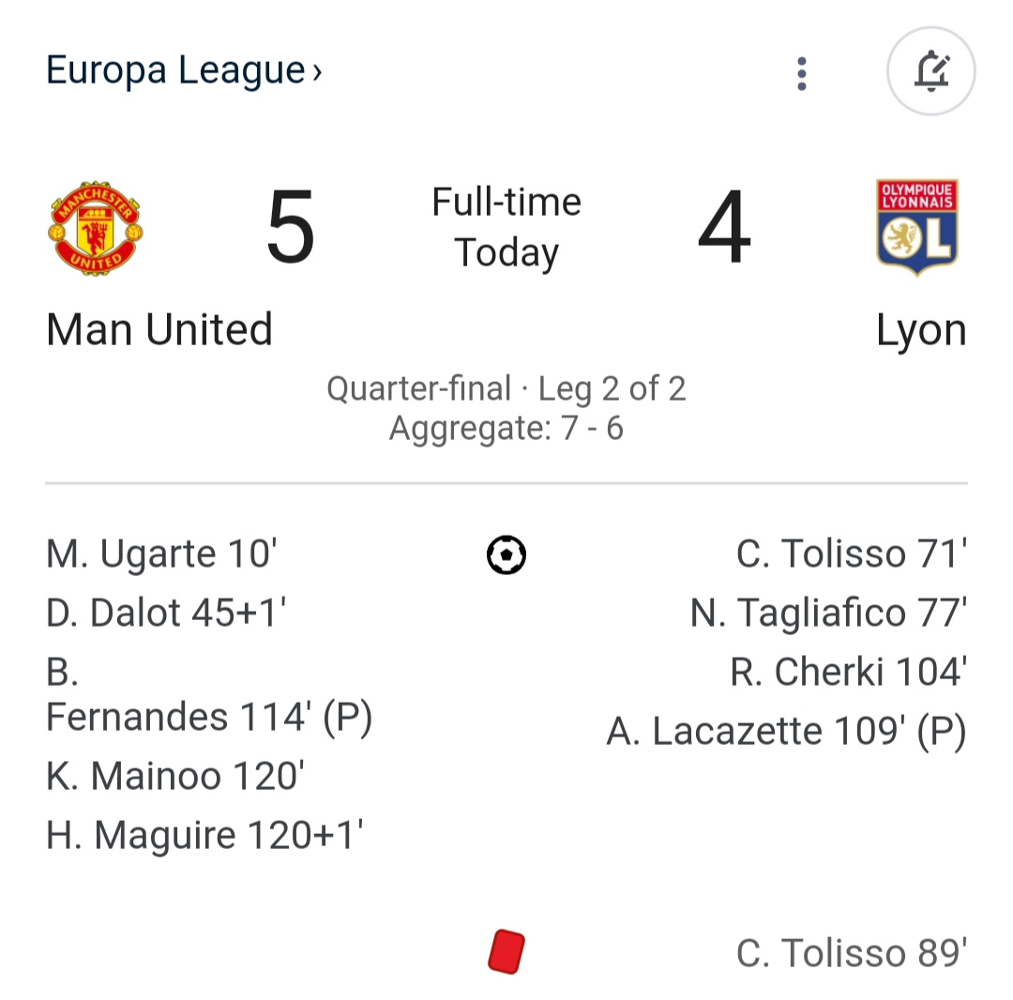The height and width of the screenshot is (1000, 1013).
Task: Click the red card icon
Action: [x=506, y=952]
